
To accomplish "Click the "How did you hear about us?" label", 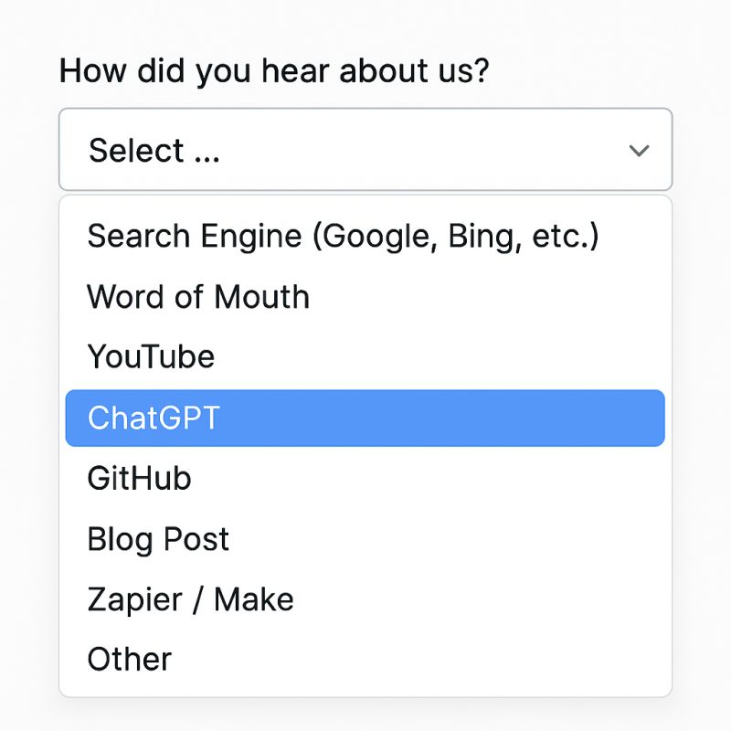I will tap(274, 70).
